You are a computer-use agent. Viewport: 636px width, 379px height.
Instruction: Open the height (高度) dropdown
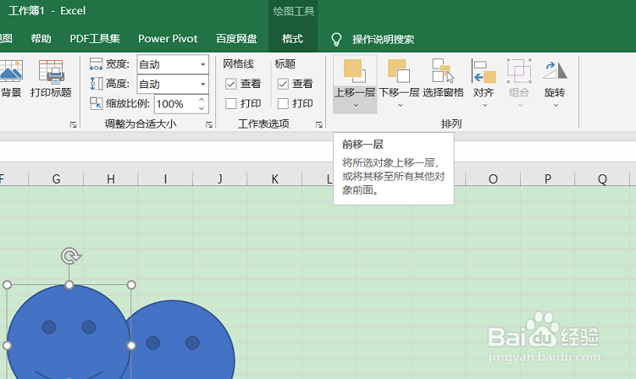pos(202,85)
